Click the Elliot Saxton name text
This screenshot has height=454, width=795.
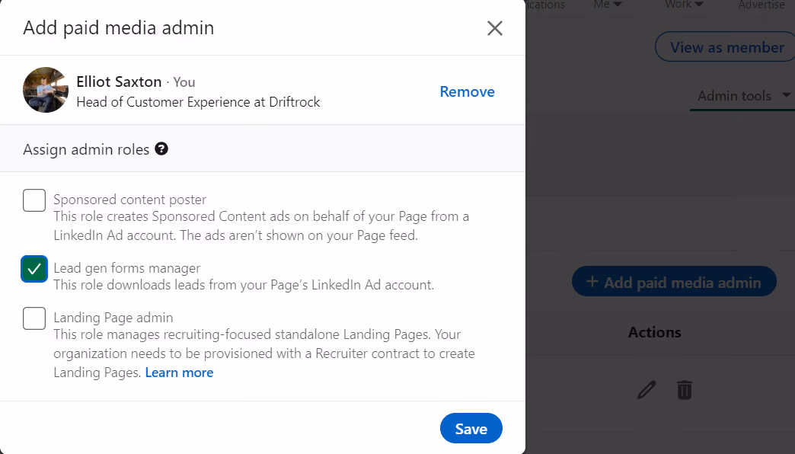point(119,82)
